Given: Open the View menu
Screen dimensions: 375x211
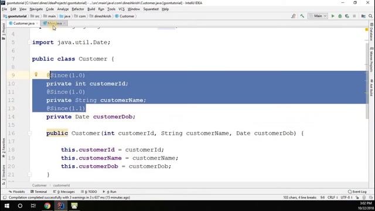Looking at the screenshot, I should (x=23, y=9).
